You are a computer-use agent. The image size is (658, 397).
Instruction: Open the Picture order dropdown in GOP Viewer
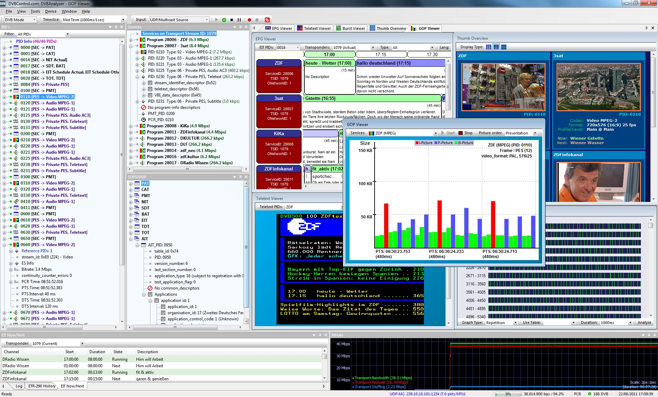coord(535,133)
